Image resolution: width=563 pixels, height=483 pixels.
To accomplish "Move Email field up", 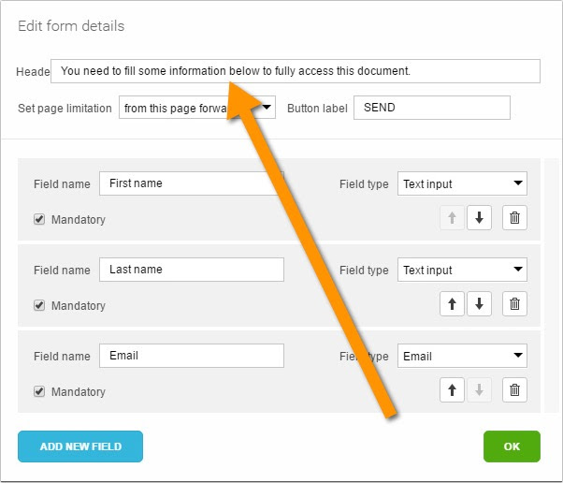I will (452, 389).
